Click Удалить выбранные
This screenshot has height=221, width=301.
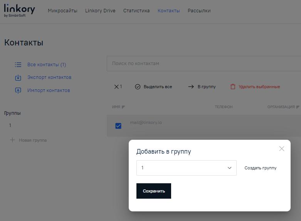(259, 87)
